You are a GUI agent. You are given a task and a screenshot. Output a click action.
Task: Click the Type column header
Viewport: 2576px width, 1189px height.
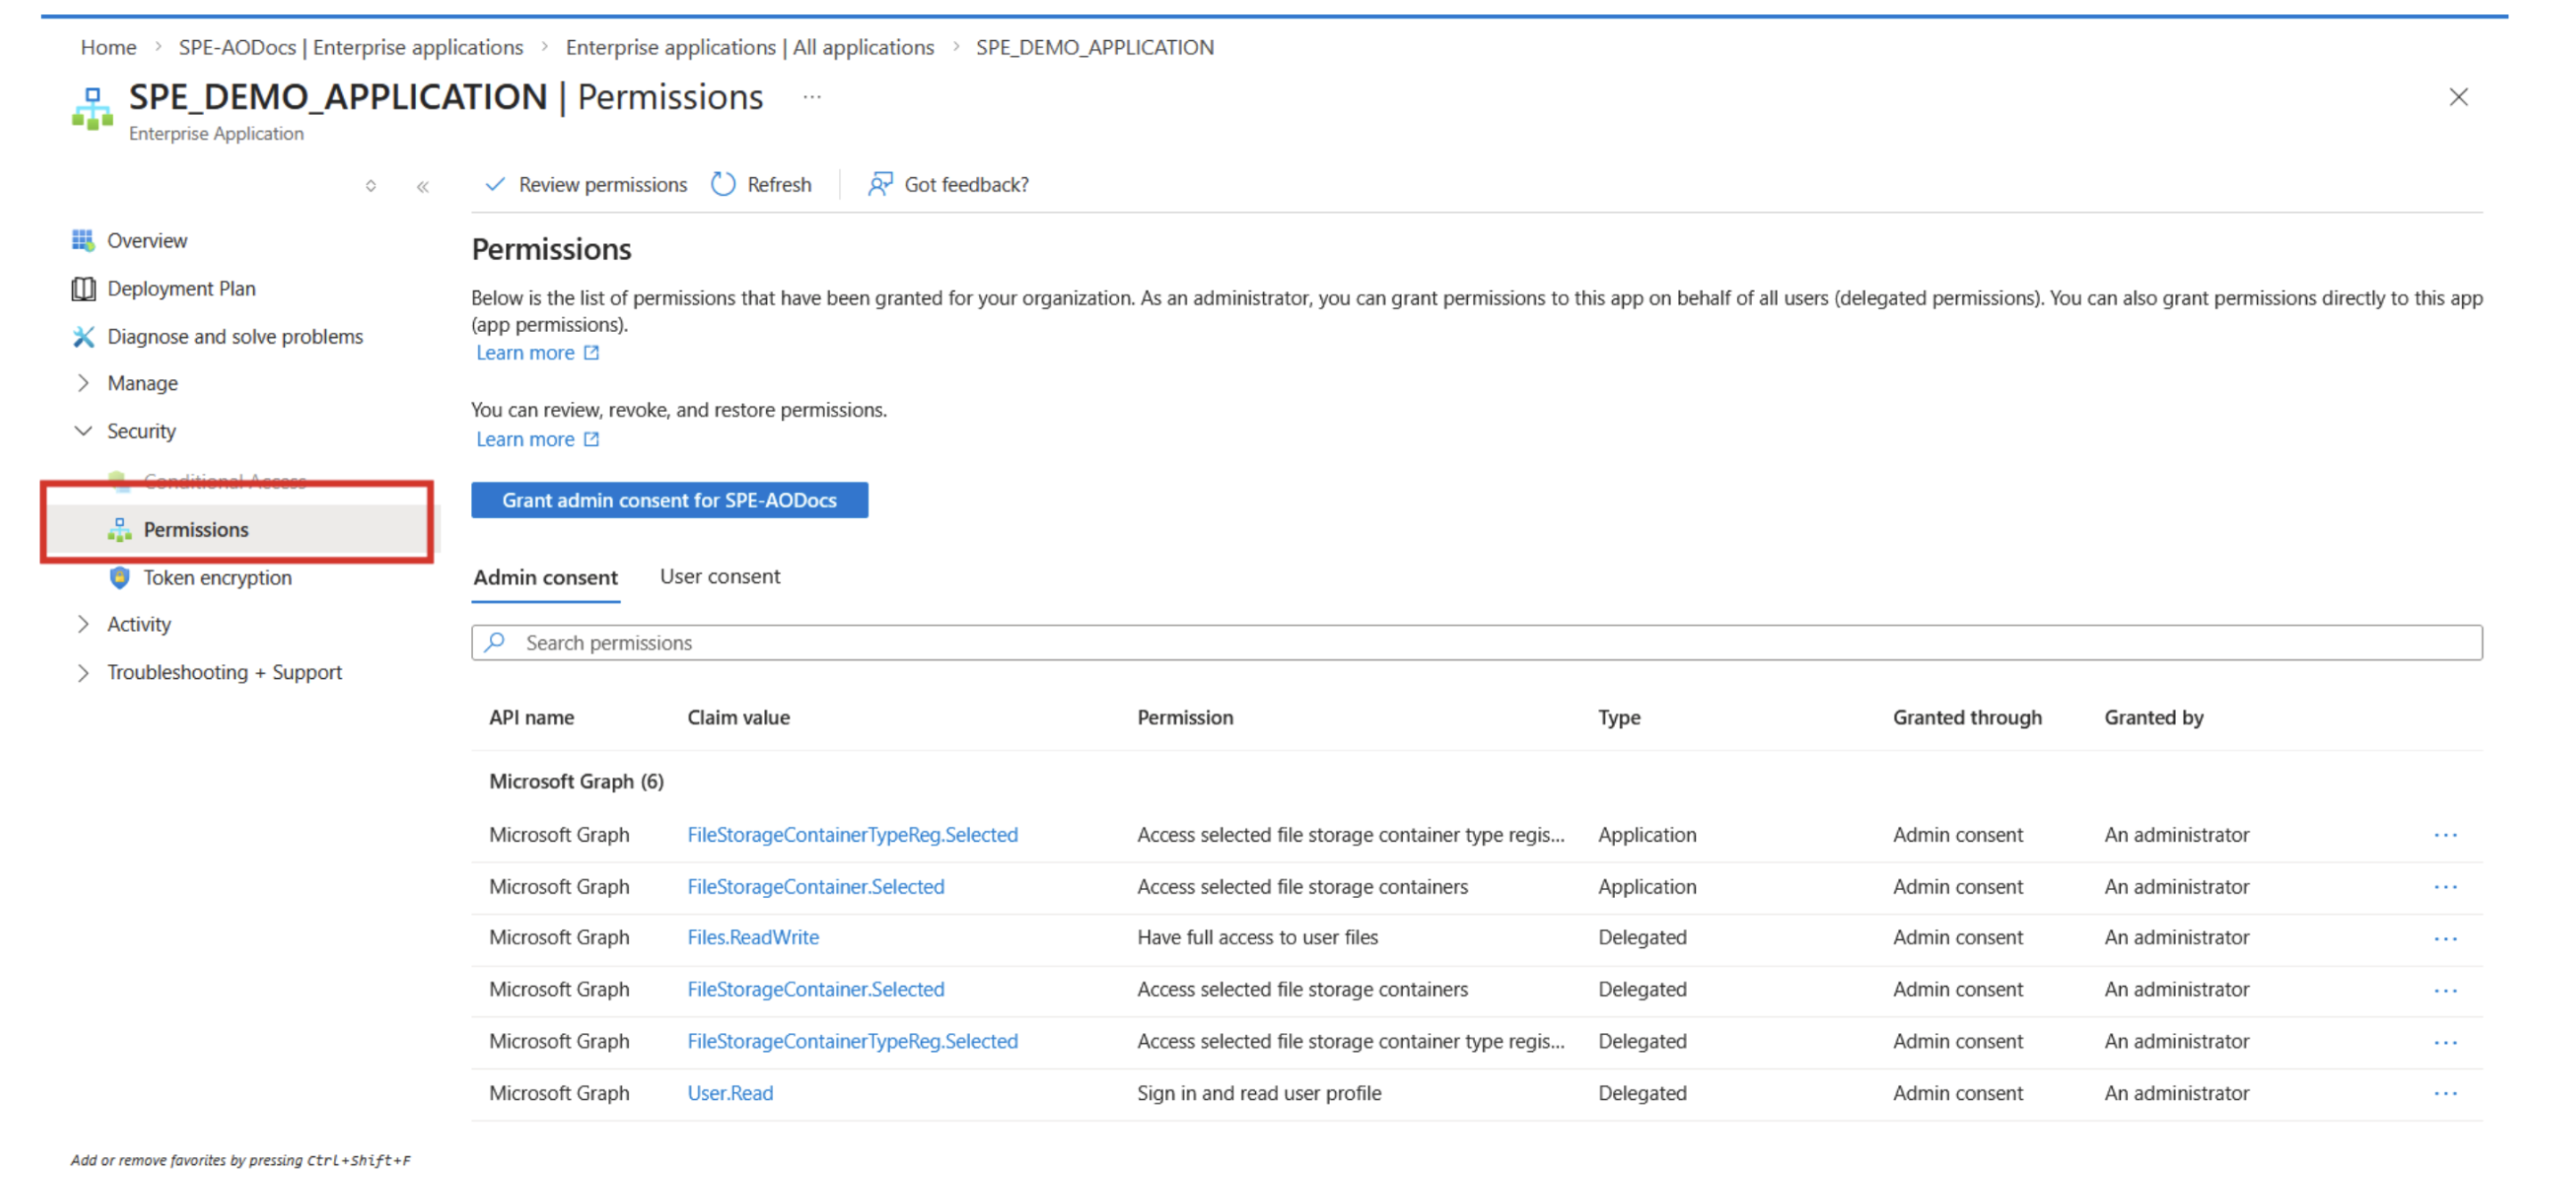(1619, 717)
